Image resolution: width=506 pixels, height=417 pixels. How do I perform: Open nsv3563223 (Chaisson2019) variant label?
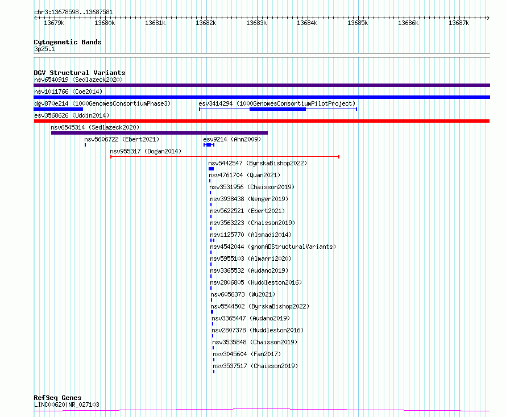click(252, 223)
